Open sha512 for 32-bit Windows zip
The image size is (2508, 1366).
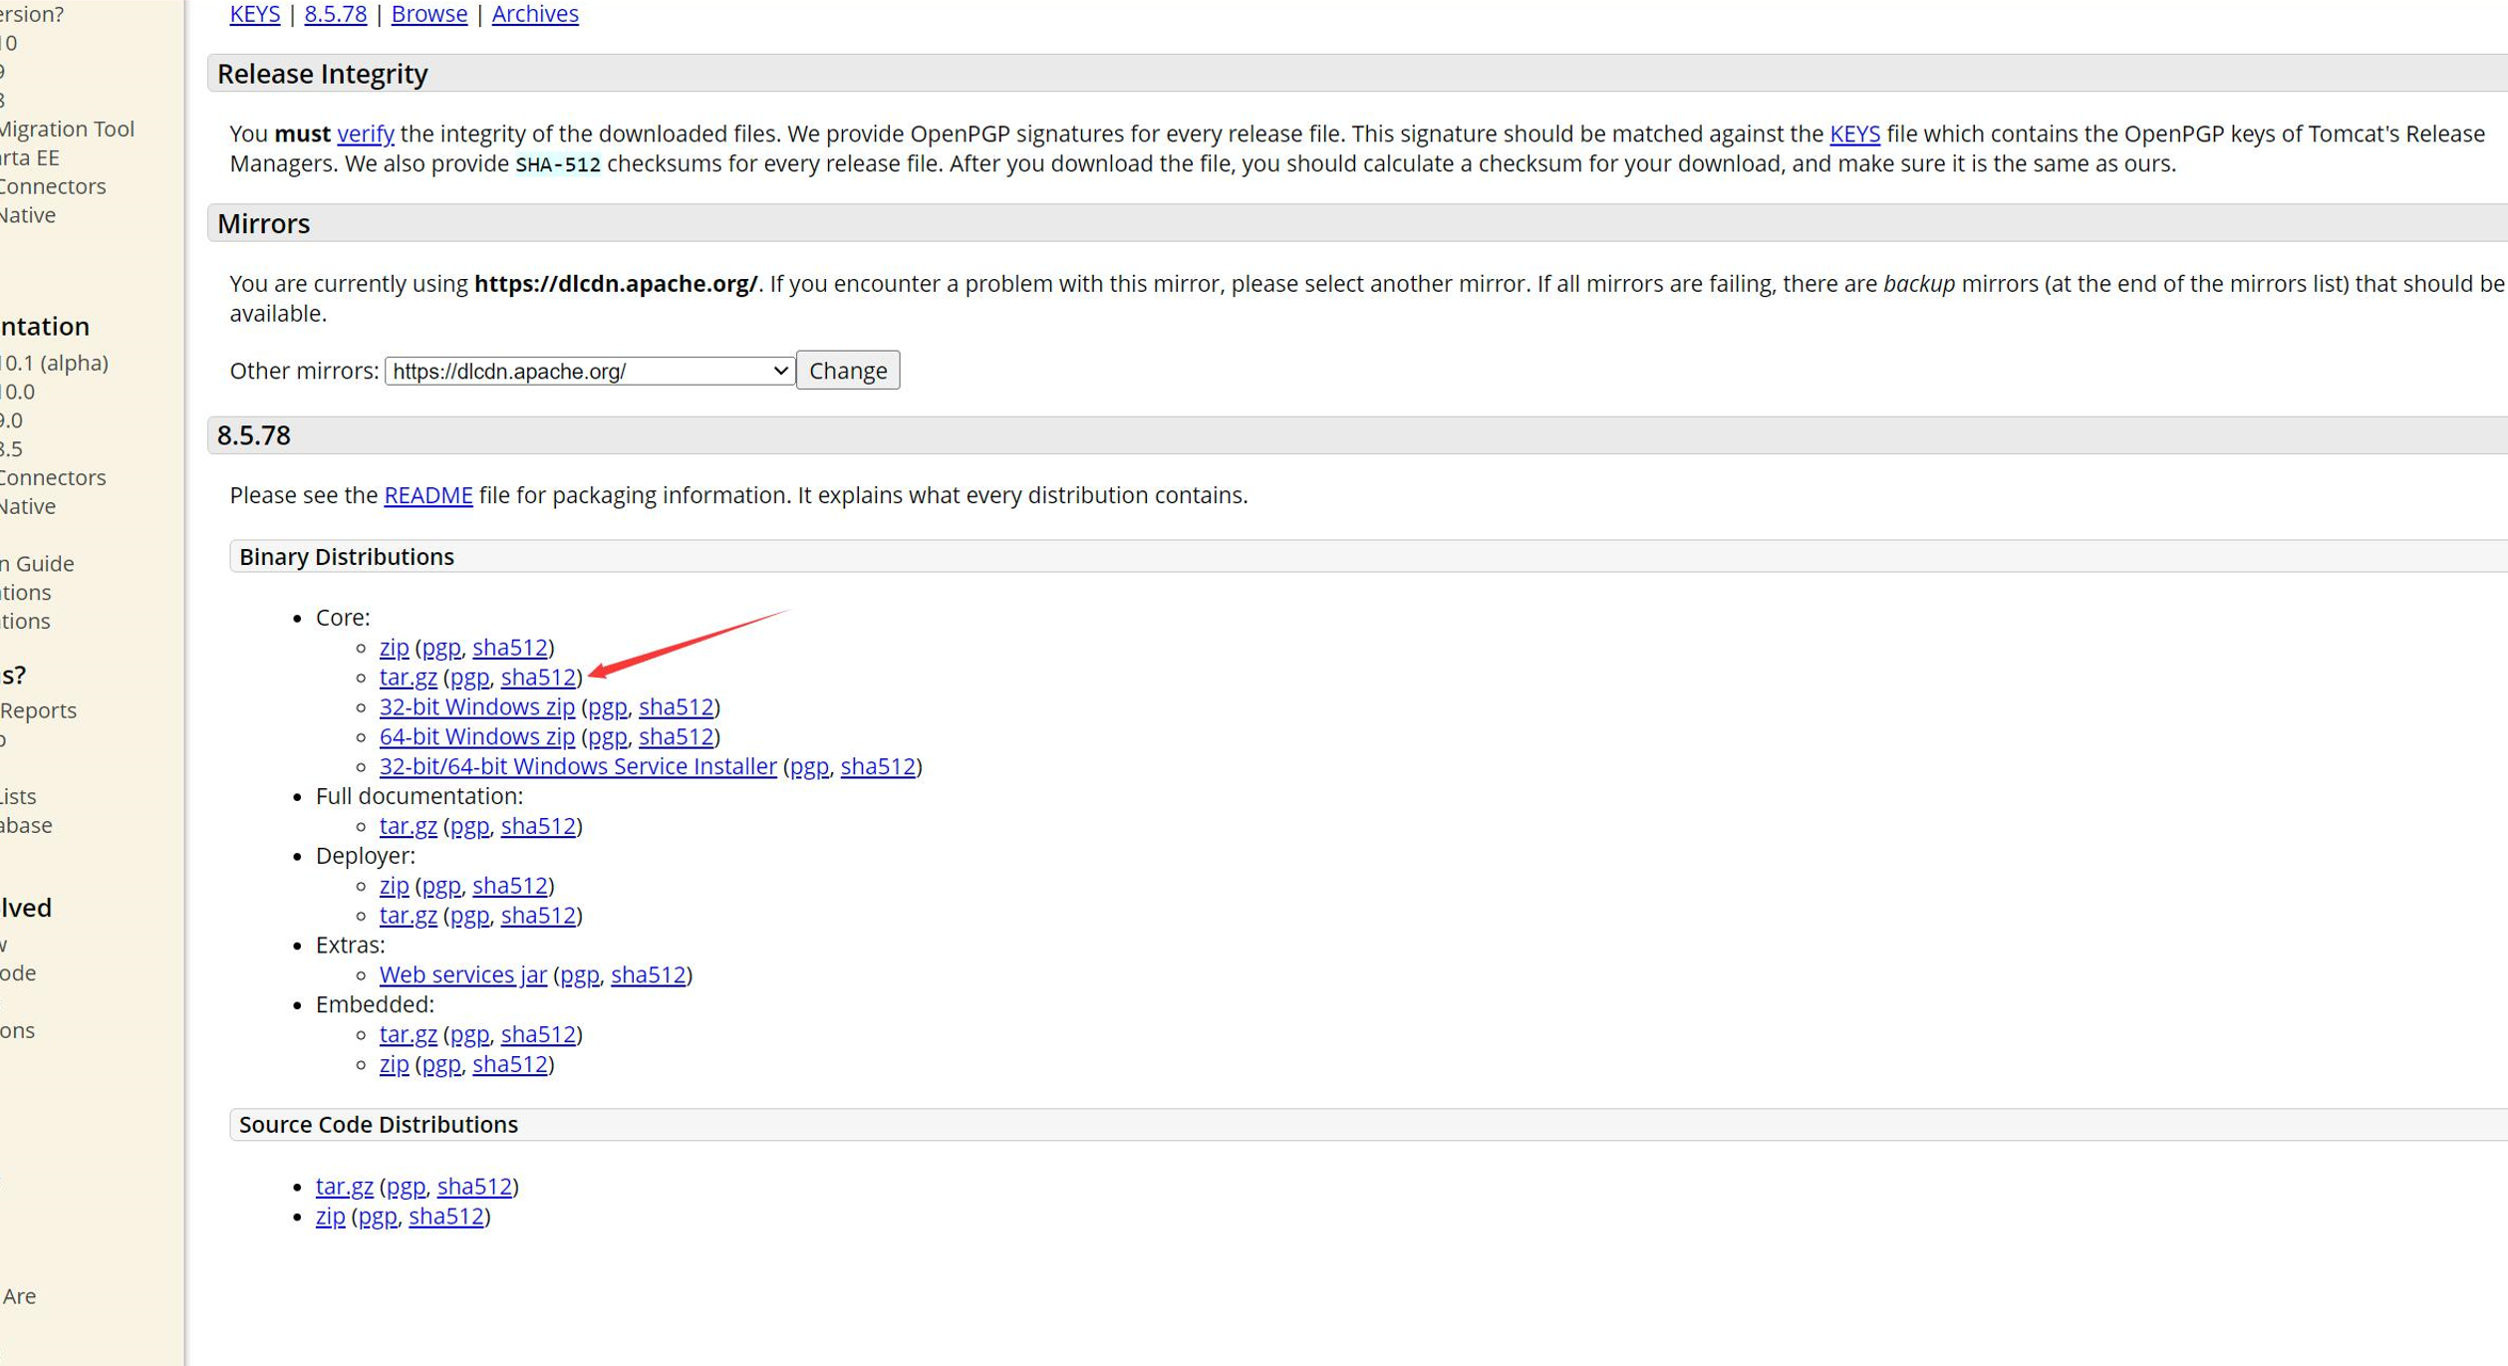[677, 707]
